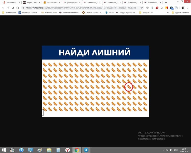Click the 'НАЙДИ ЛИШНИЙ' puzzle image
Image resolution: width=191 pixels, height=153 pixels.
95,81
